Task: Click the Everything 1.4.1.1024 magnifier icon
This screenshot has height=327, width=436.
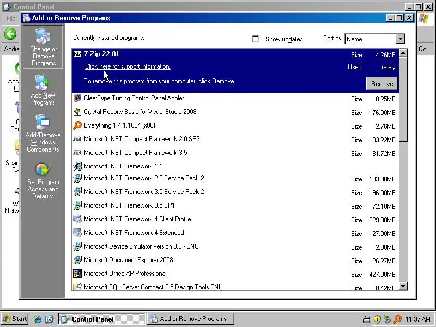Action: 77,125
